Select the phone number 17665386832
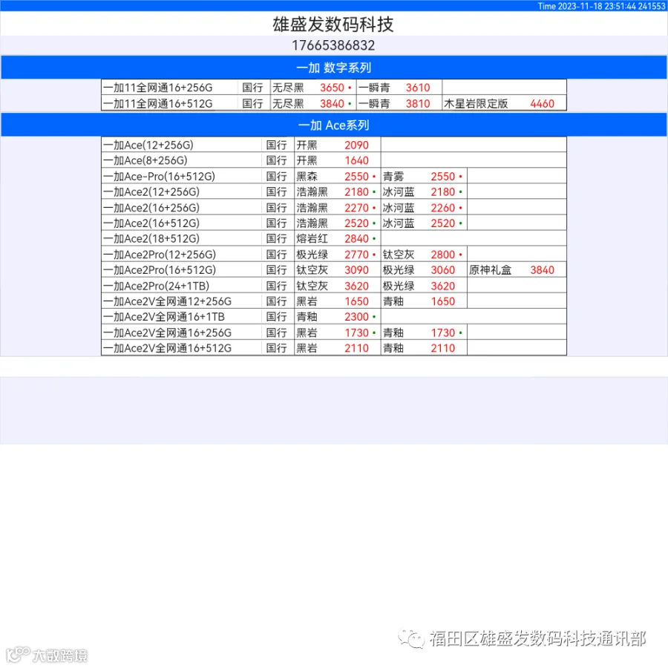Viewport: 668px width, 668px height. pyautogui.click(x=333, y=45)
